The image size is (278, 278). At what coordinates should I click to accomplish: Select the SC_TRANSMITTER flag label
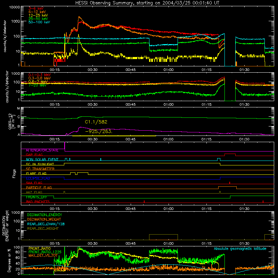click(40, 169)
